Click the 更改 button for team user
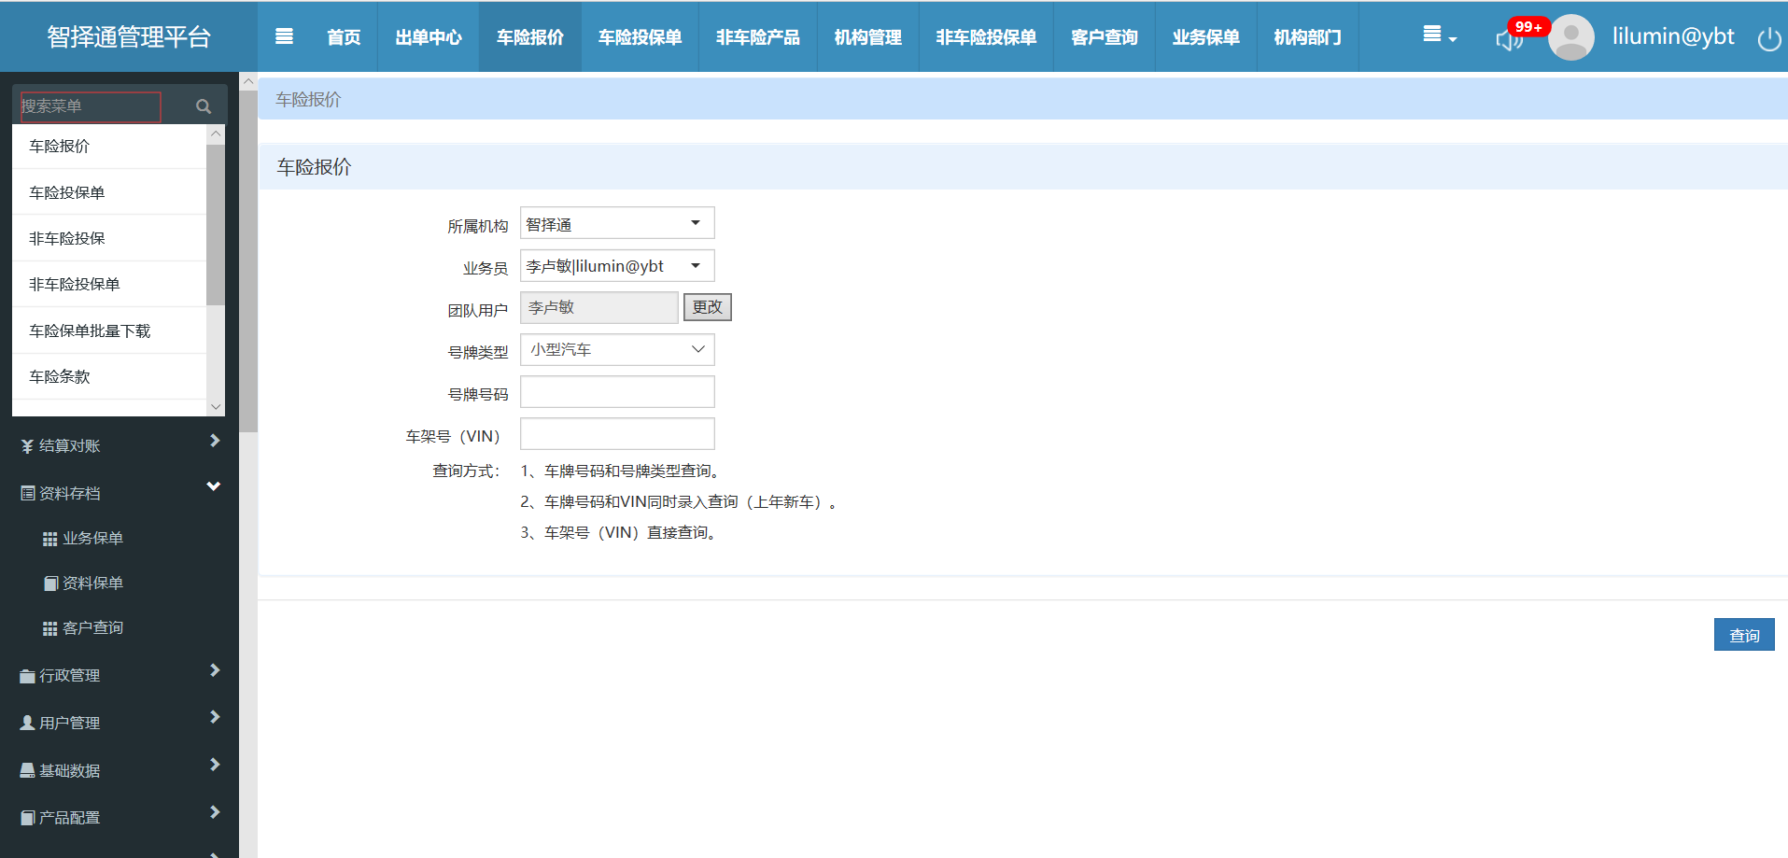This screenshot has width=1788, height=858. click(708, 307)
